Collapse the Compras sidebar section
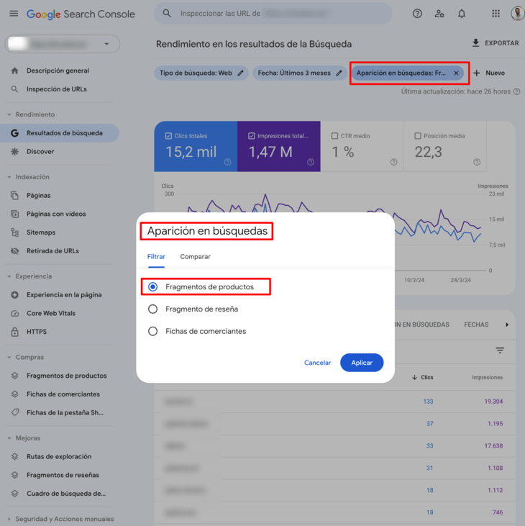This screenshot has height=526, width=525. [x=9, y=358]
